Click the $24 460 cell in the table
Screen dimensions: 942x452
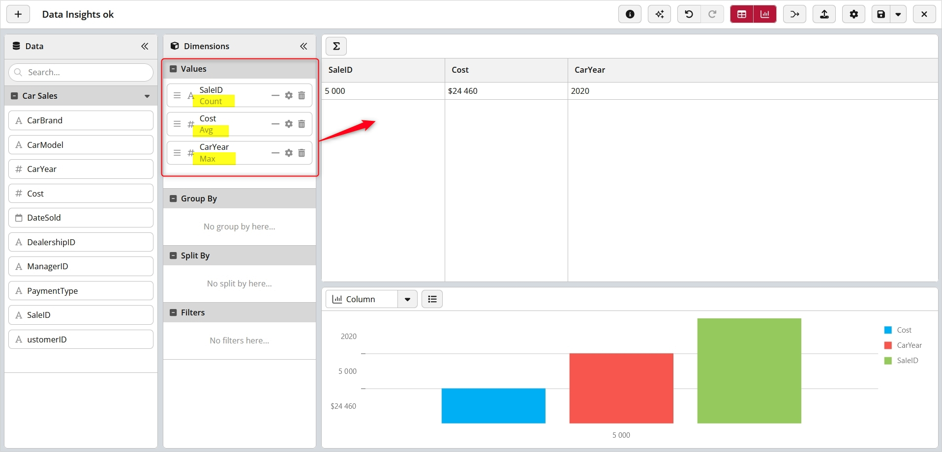tap(506, 91)
